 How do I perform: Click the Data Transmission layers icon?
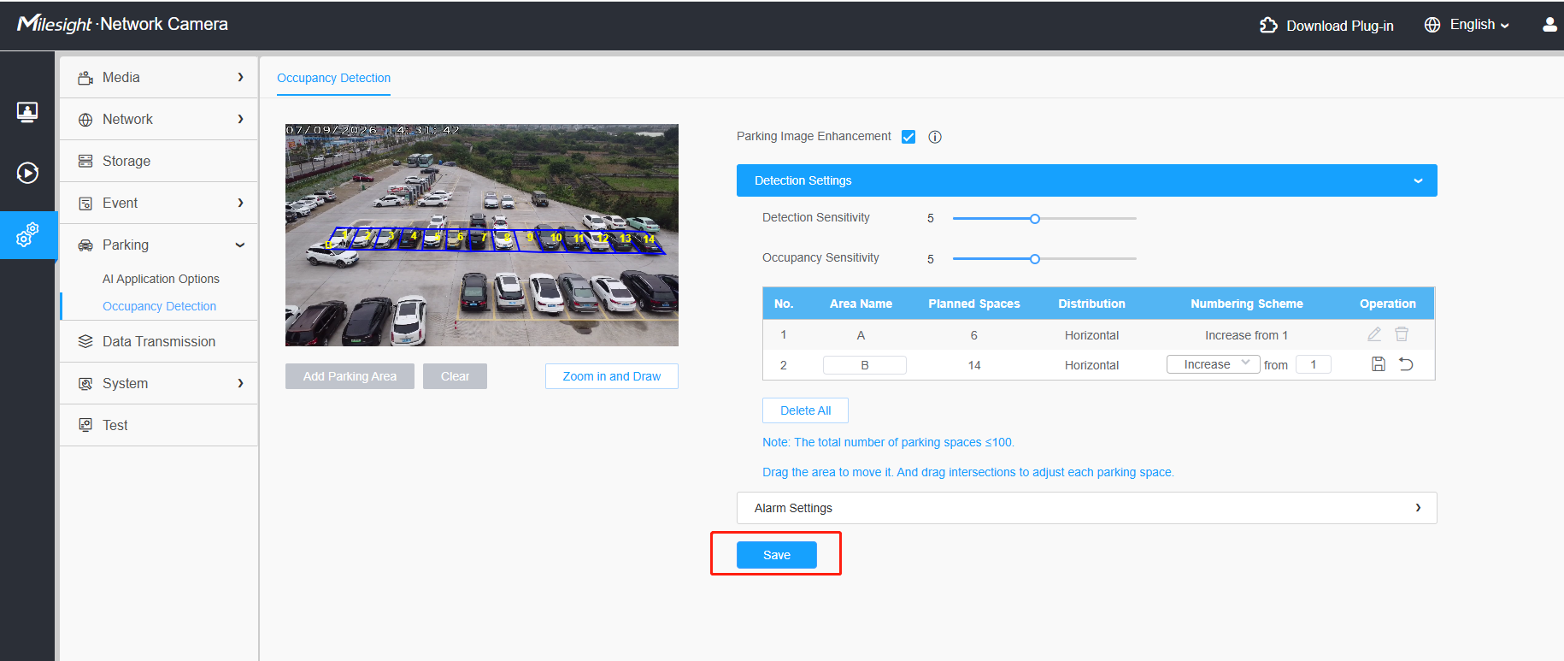click(85, 341)
